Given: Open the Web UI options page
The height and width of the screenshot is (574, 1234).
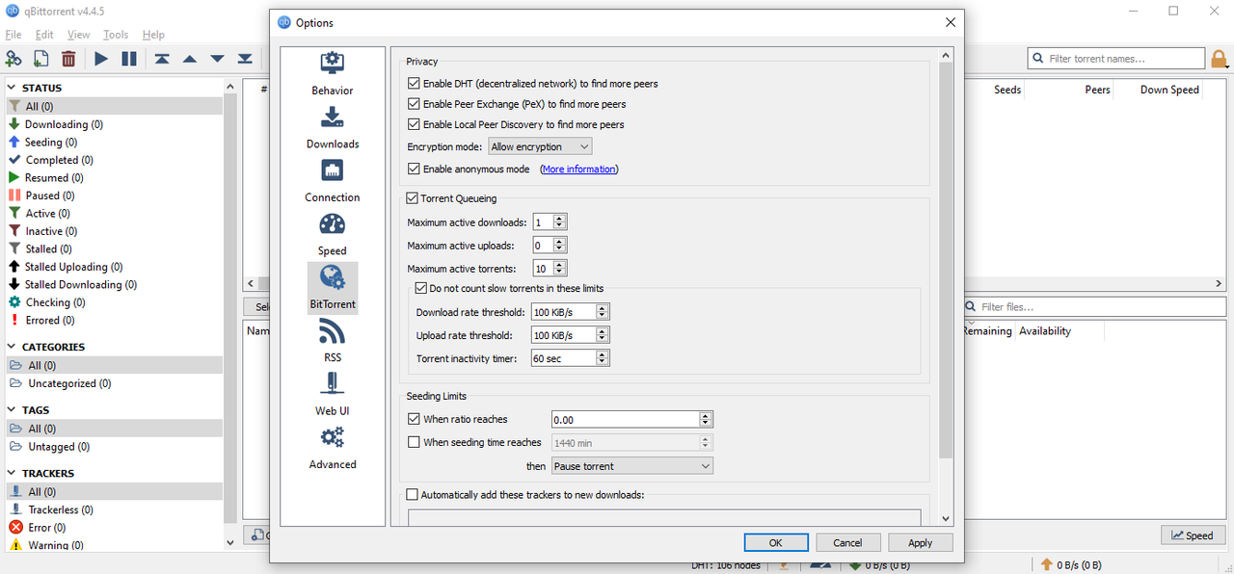Looking at the screenshot, I should [x=333, y=395].
